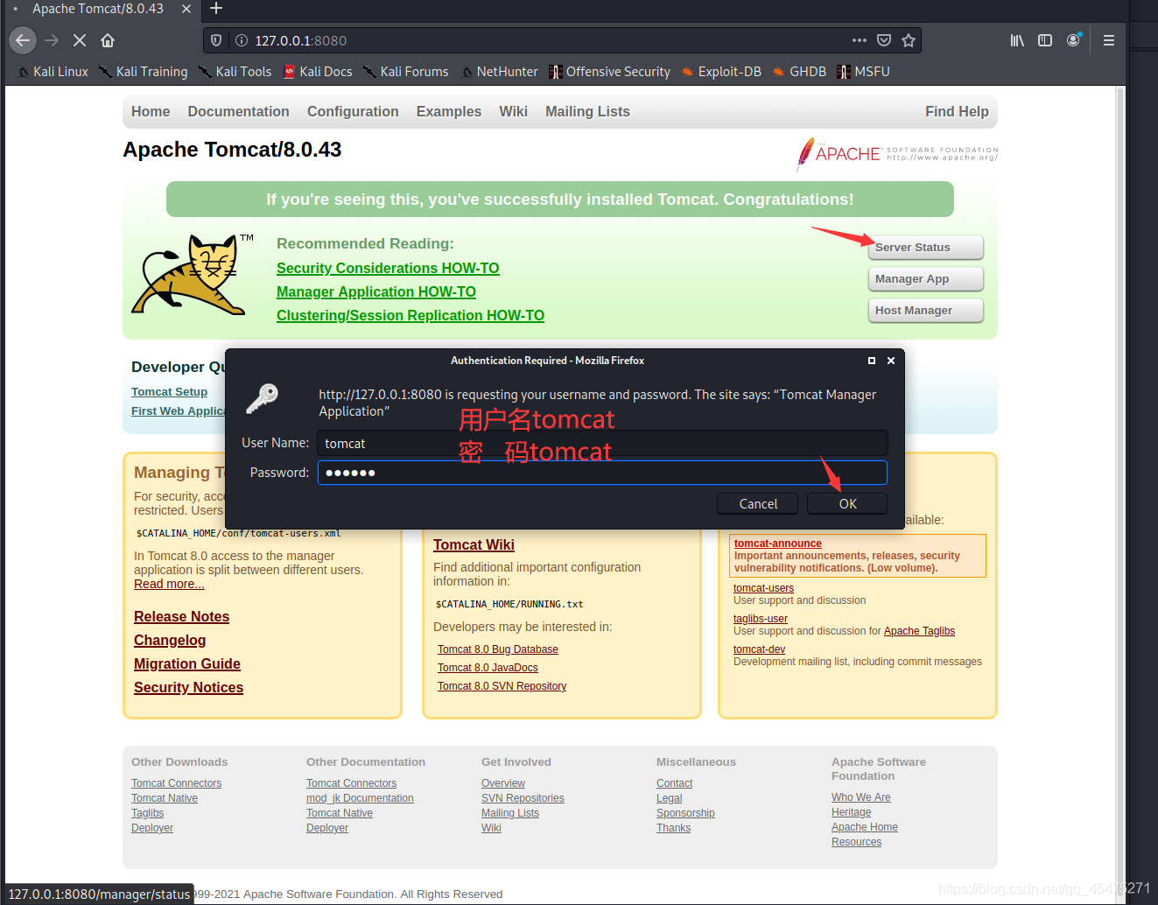Open page actions three-dots menu
The width and height of the screenshot is (1158, 905).
coord(860,40)
